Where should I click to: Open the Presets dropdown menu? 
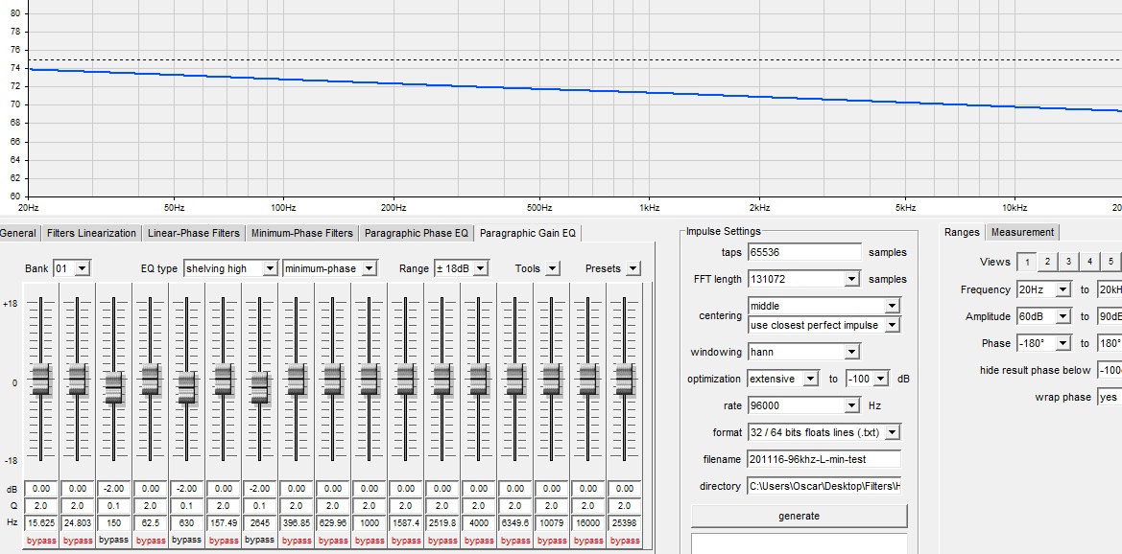point(633,269)
